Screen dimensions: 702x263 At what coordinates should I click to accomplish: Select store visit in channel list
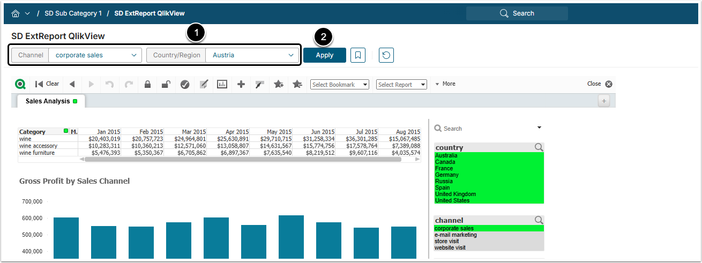447,242
